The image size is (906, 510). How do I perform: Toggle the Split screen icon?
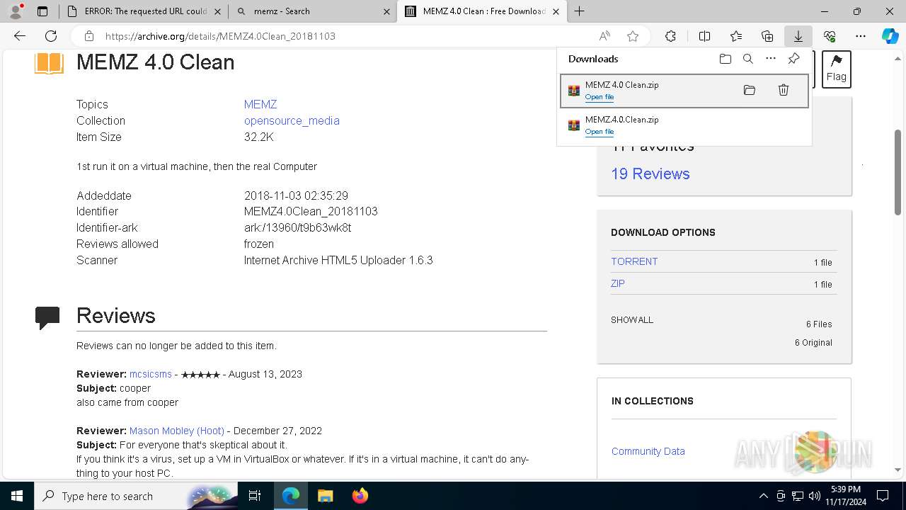[704, 36]
